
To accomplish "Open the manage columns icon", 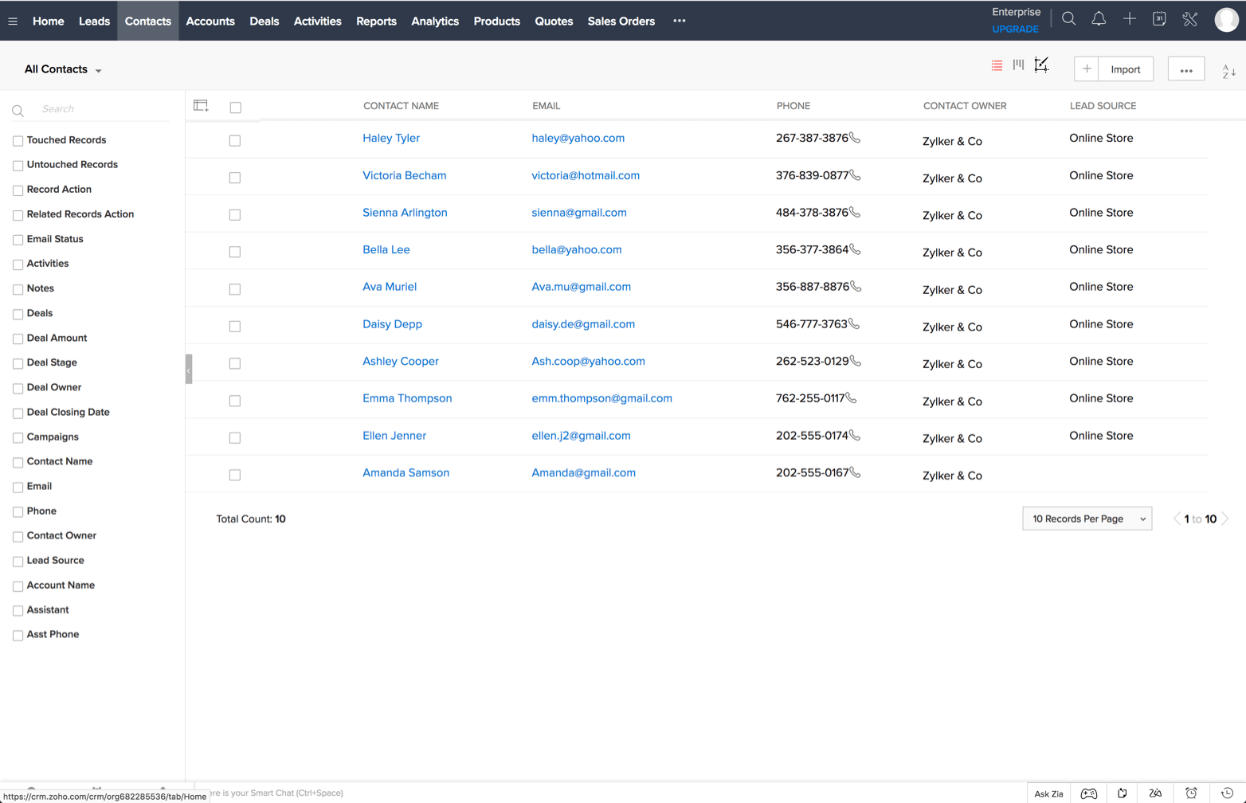I will 201,106.
